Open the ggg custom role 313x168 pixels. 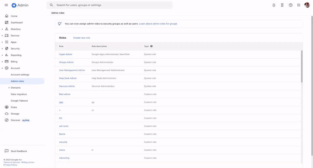[x=61, y=102]
